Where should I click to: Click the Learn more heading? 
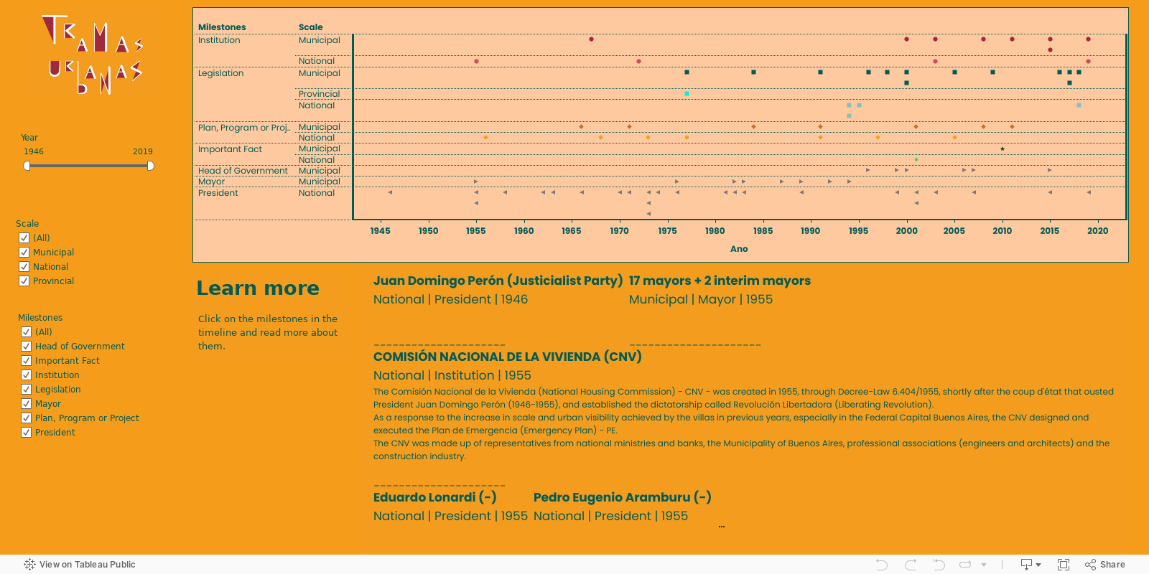[258, 288]
